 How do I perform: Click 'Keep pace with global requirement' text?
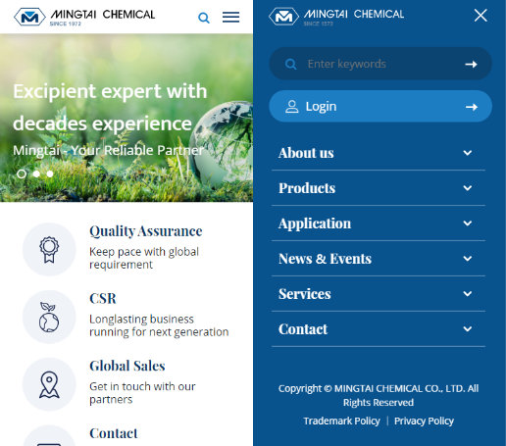point(144,258)
